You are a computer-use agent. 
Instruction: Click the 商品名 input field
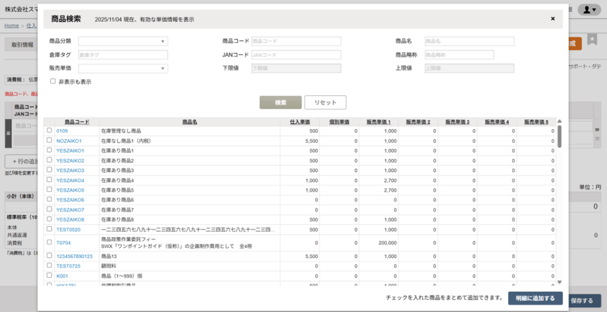pyautogui.click(x=469, y=42)
